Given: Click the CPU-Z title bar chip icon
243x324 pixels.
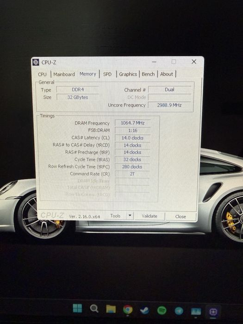Looking at the screenshot, I should click(x=36, y=62).
